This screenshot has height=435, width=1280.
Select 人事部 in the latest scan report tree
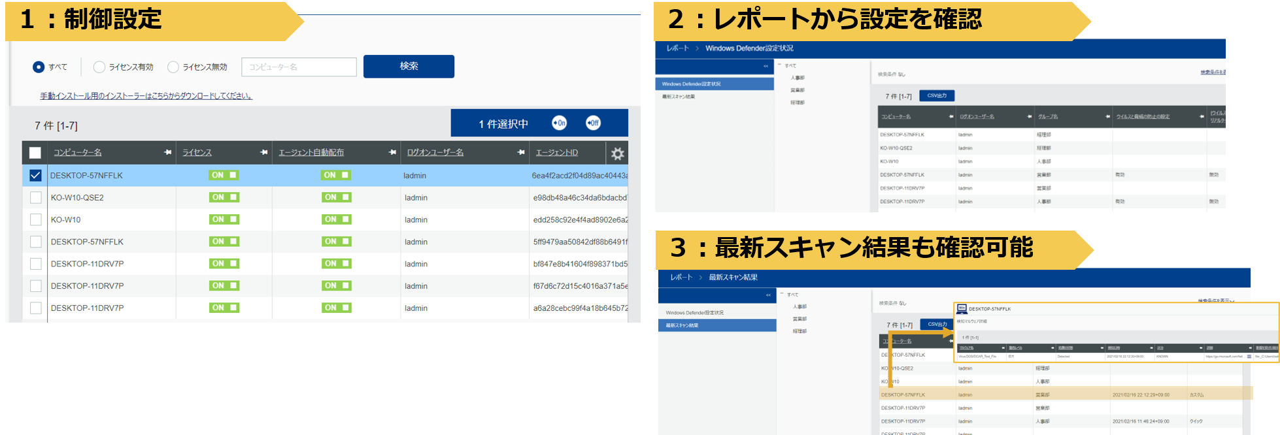click(x=800, y=306)
